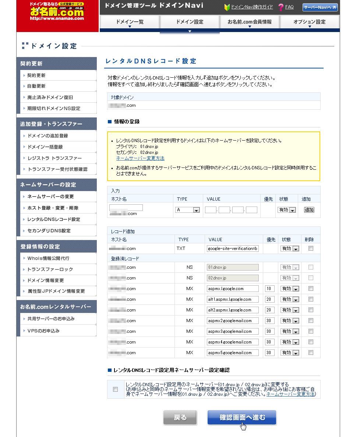Click the first IP octet VALUE field

coord(211,210)
